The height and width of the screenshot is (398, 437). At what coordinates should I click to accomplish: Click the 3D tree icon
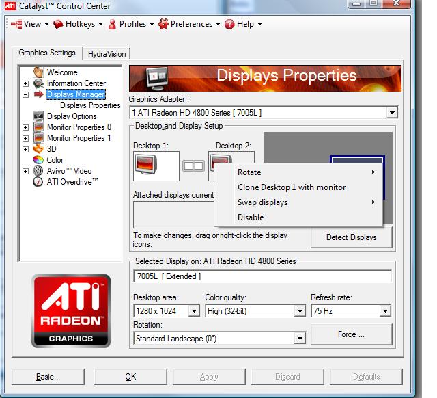tap(38, 149)
